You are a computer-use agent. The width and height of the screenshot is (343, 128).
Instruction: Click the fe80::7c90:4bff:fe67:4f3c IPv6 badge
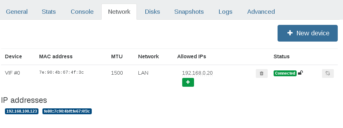coord(67,111)
